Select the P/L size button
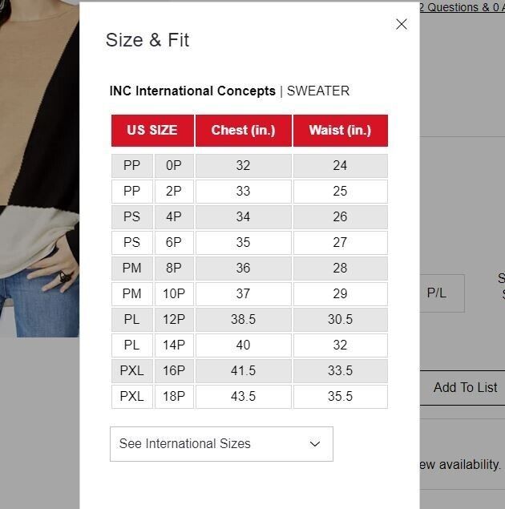This screenshot has height=509, width=505. pyautogui.click(x=442, y=293)
